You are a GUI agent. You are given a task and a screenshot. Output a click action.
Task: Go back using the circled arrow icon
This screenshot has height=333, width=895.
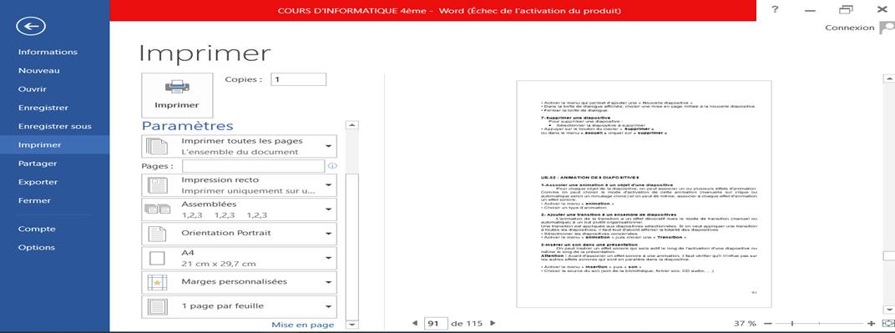point(31,26)
